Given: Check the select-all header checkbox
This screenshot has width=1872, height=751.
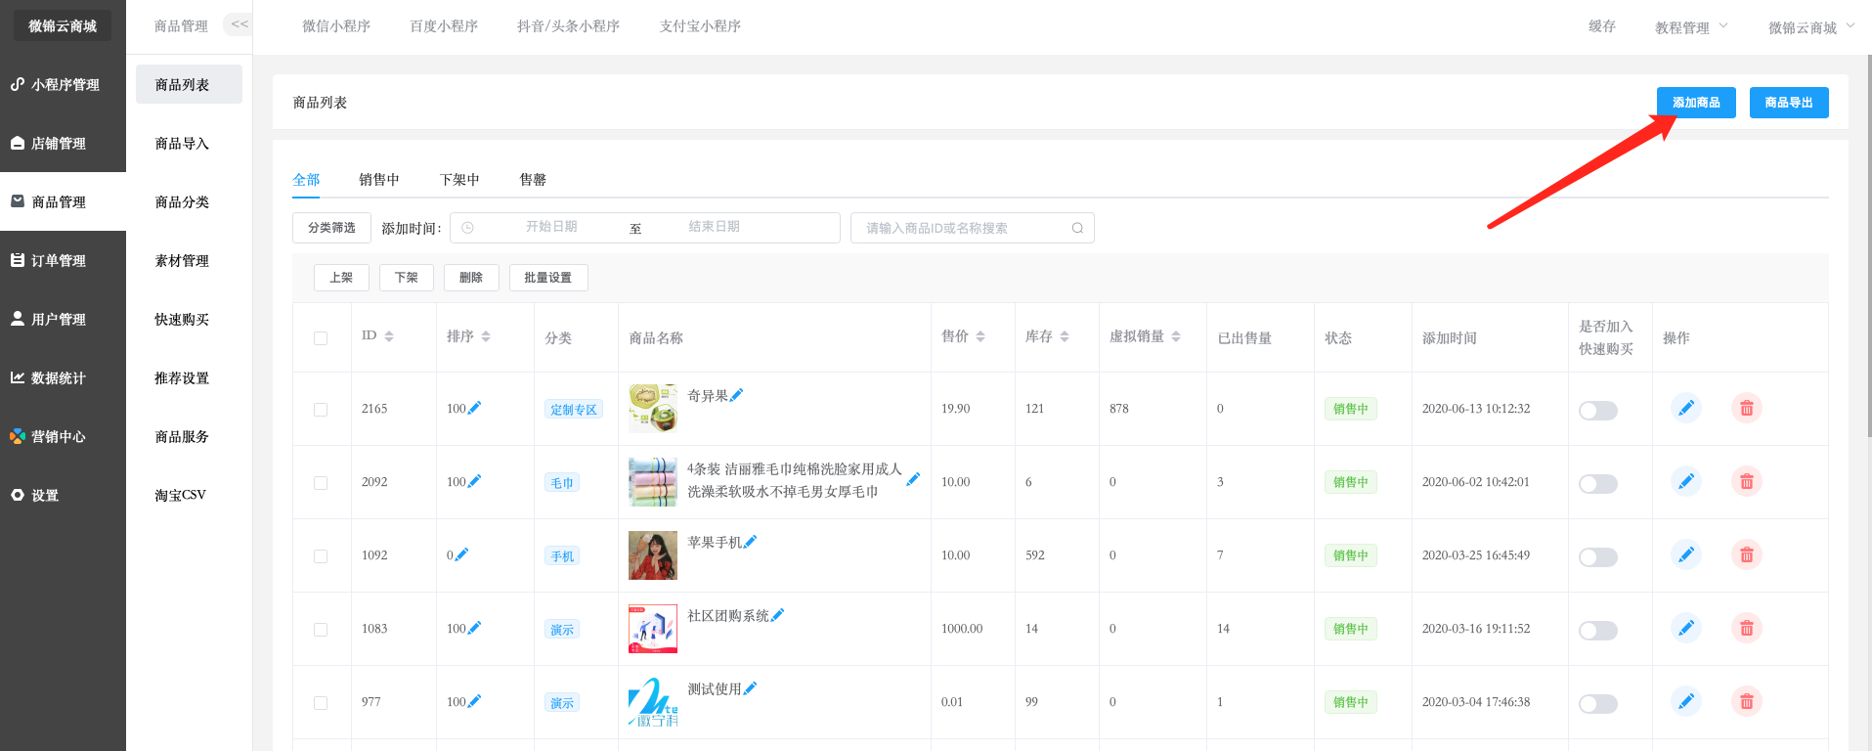Looking at the screenshot, I should point(321,338).
